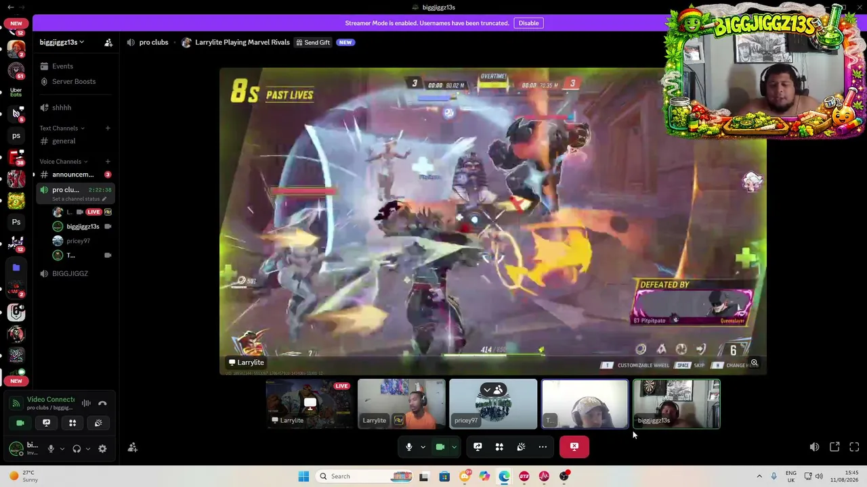Share your screen from the voice panel
Image resolution: width=867 pixels, height=487 pixels.
(x=46, y=423)
